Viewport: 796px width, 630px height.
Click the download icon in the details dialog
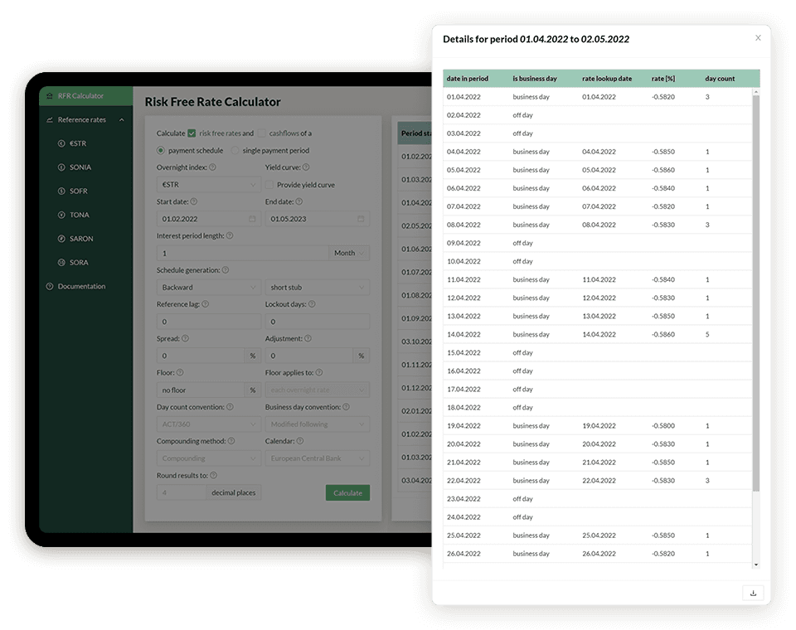point(754,593)
